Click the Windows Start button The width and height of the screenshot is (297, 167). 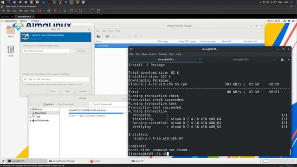pos(3,2)
